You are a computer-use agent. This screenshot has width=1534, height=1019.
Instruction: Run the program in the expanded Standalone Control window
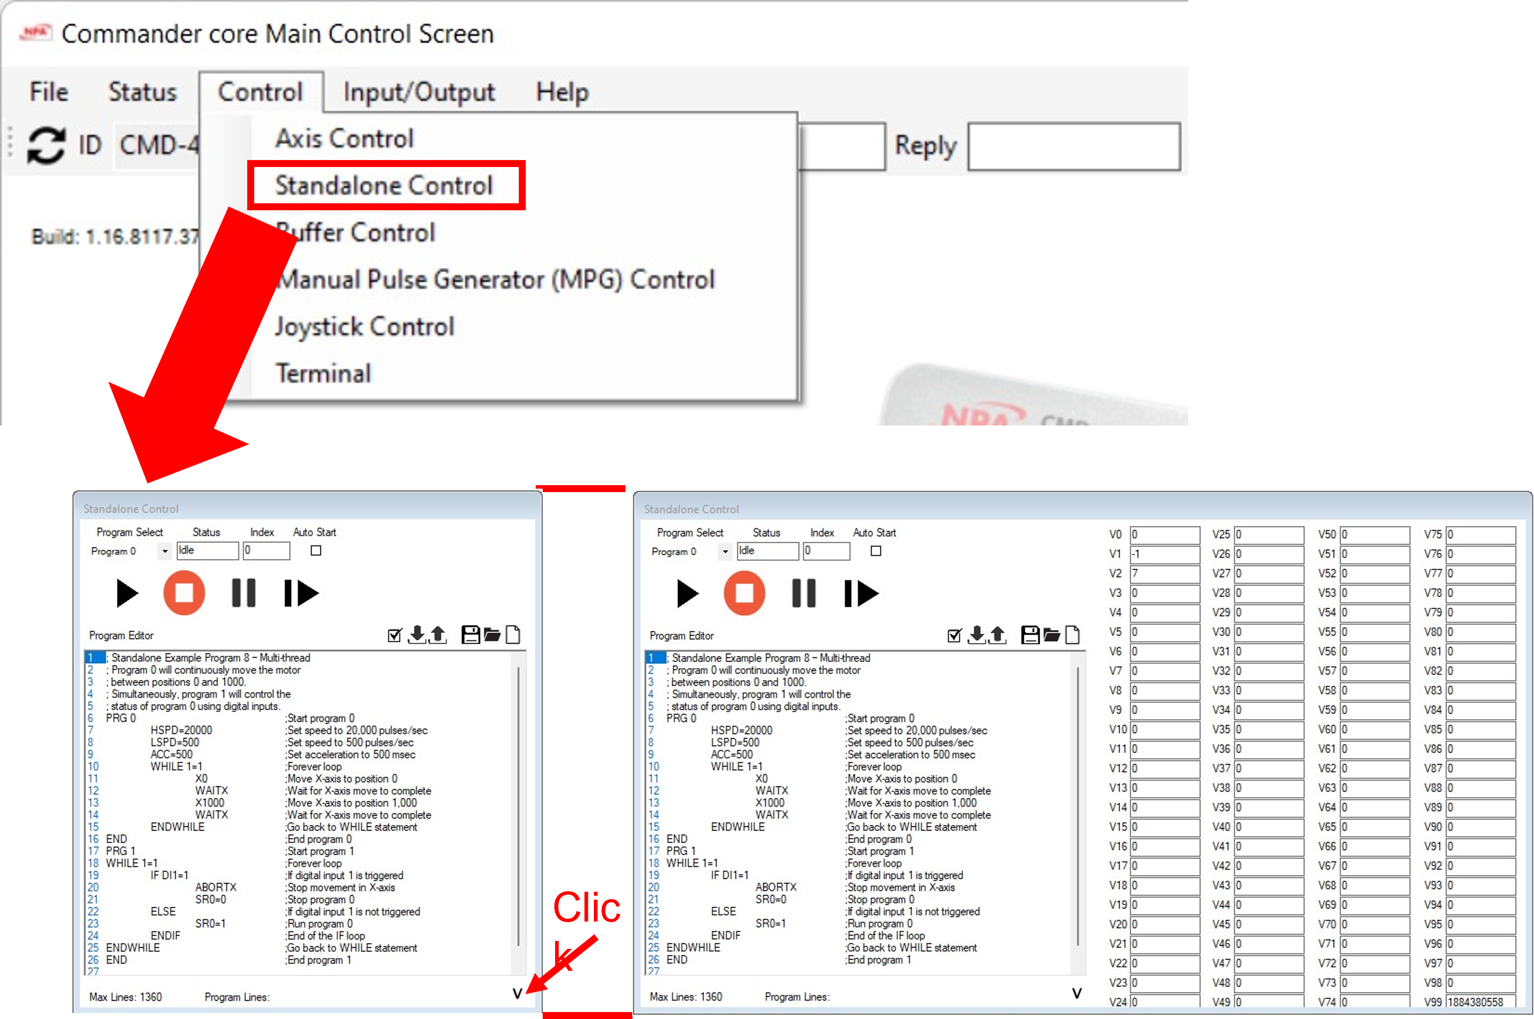[x=687, y=594]
